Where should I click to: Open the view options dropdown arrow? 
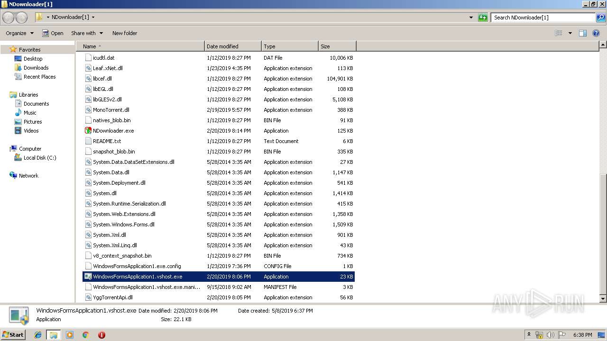click(570, 33)
